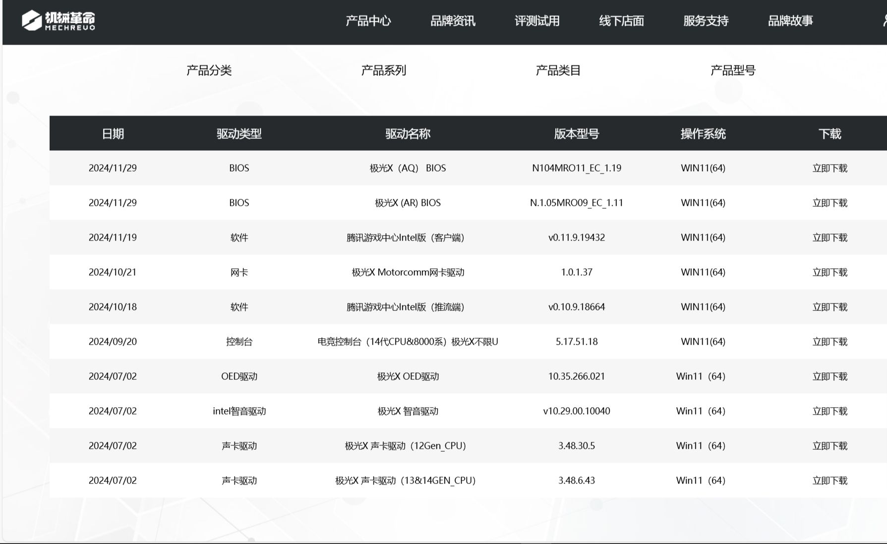Open the 产品中心 menu
This screenshot has width=887, height=544.
367,21
